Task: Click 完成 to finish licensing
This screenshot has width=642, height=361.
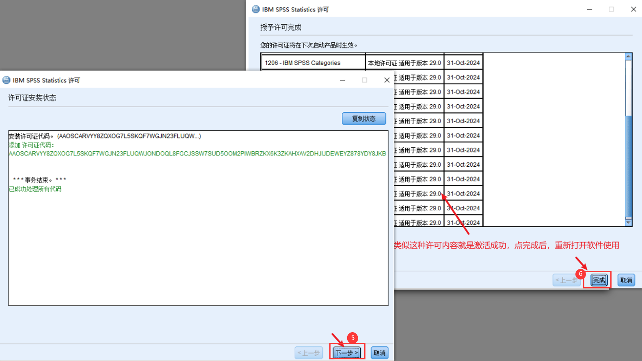Action: [x=599, y=280]
